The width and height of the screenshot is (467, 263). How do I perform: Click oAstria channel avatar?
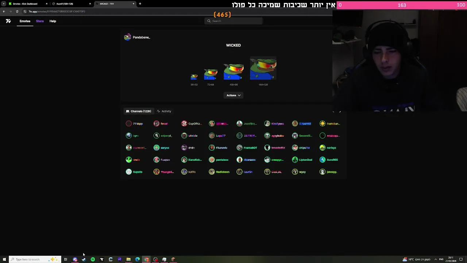[x=184, y=136]
